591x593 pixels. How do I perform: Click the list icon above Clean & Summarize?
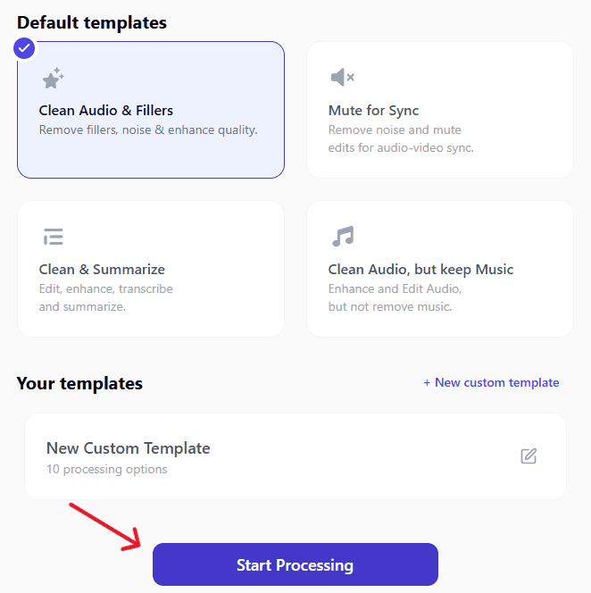53,237
